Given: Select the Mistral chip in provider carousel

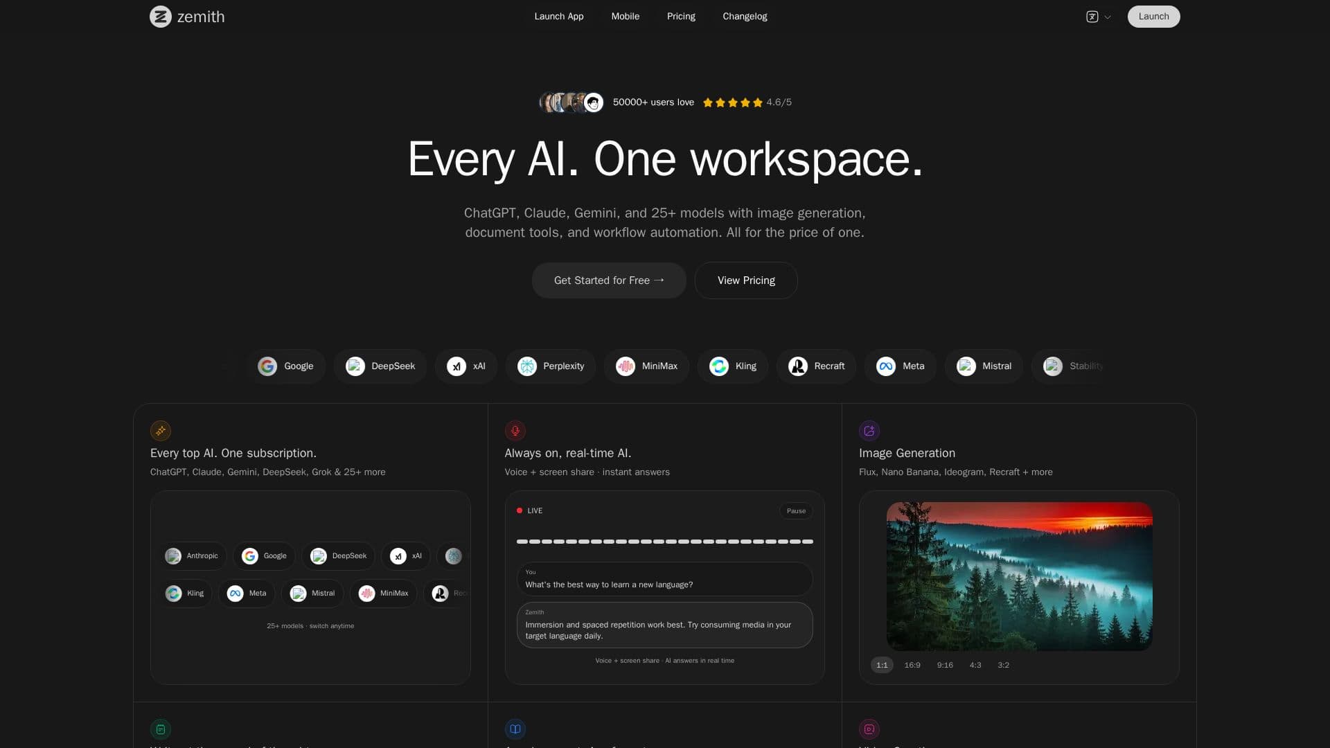Looking at the screenshot, I should pos(984,366).
